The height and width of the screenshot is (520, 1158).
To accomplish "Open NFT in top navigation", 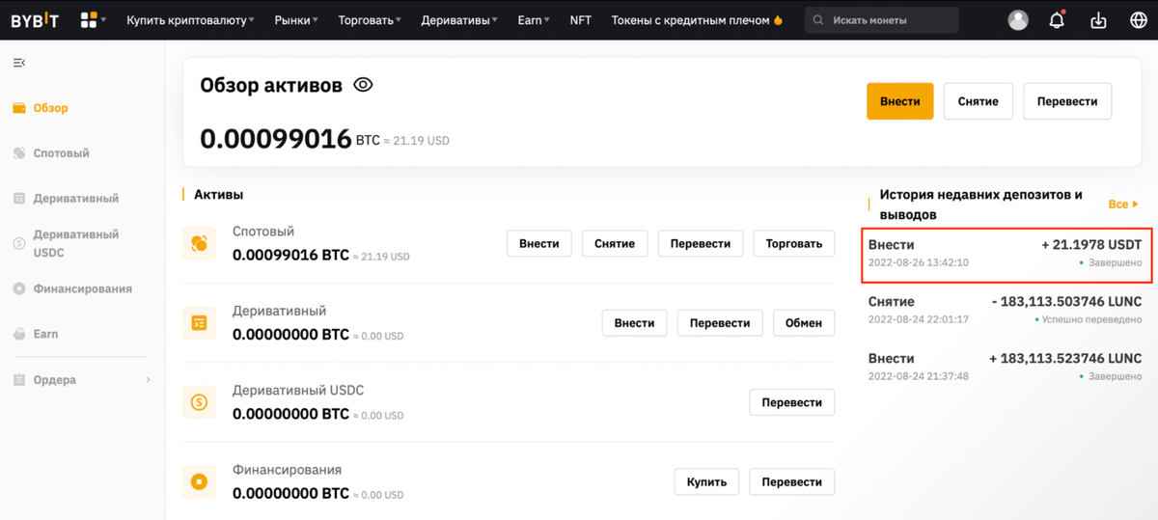I will 580,19.
